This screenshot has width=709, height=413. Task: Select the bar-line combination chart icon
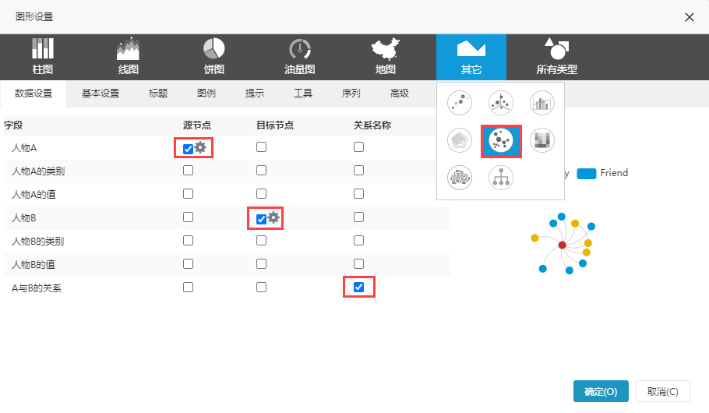[x=541, y=103]
